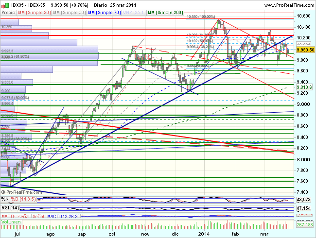This screenshot has height=238, width=316.
Task: Toggle the MM (Simple 200) indicator label
Action: click(x=165, y=13)
